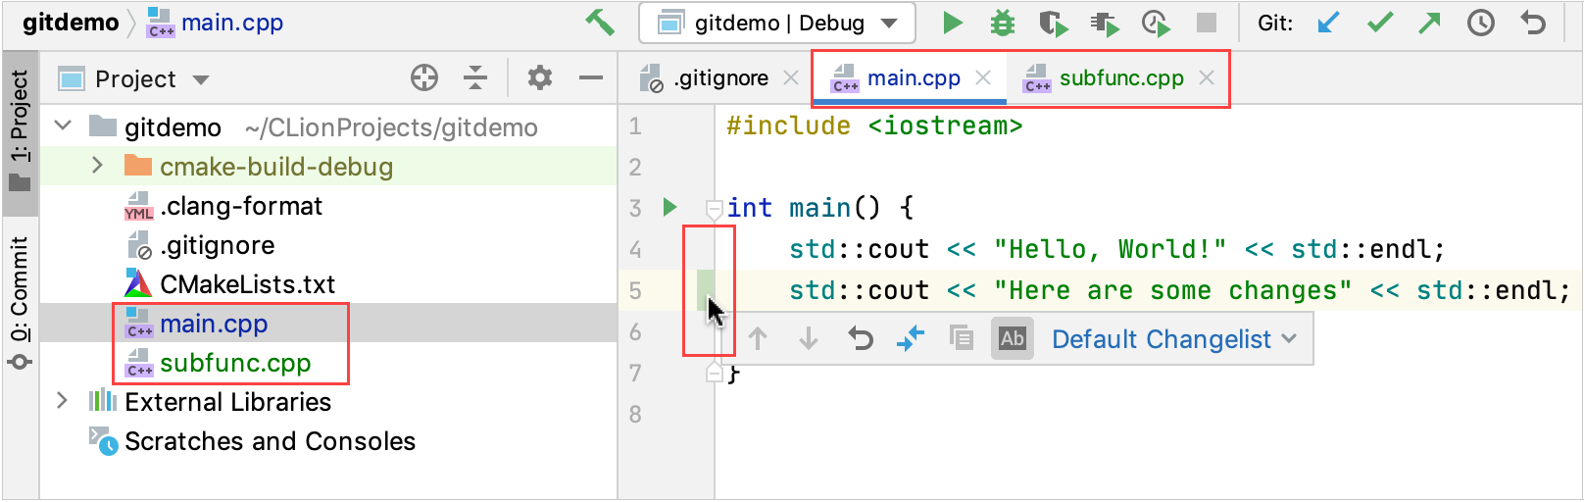Show diff for the change popup

coord(911,339)
